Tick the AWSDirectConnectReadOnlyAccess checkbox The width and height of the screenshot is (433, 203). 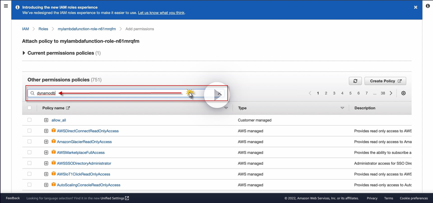click(30, 131)
